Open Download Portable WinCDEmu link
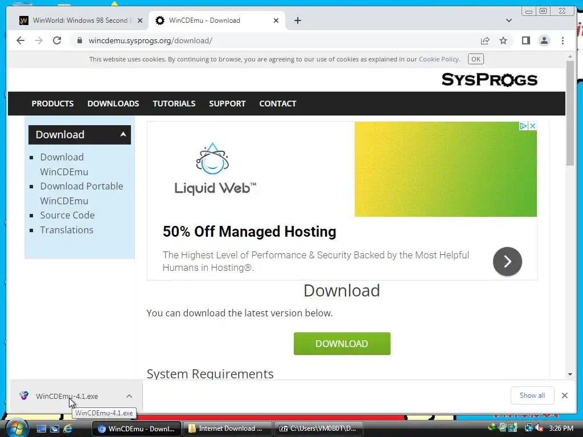The width and height of the screenshot is (583, 437). click(x=81, y=193)
